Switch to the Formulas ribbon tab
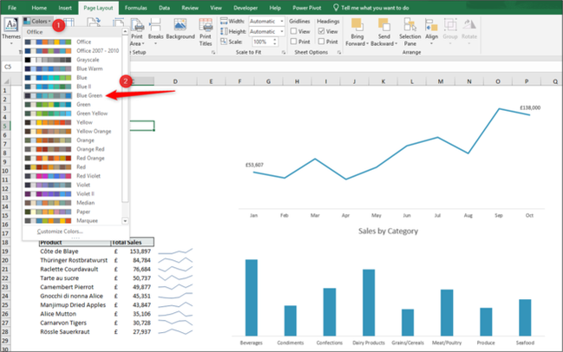Viewport: 563px width, 352px height. (x=135, y=7)
